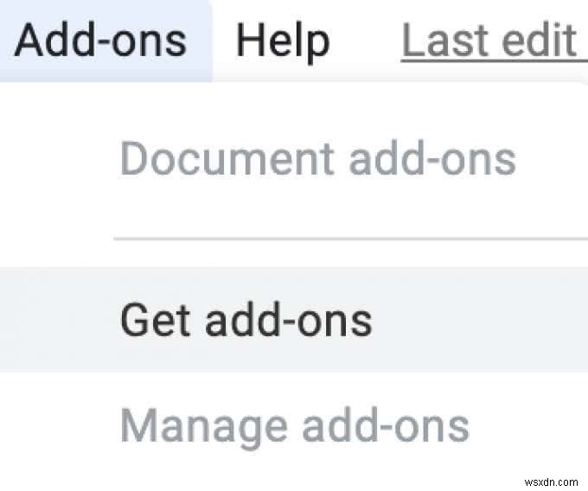Screen dimensions: 588x491
Task: Expand Help next to Add-ons
Action: point(283,40)
